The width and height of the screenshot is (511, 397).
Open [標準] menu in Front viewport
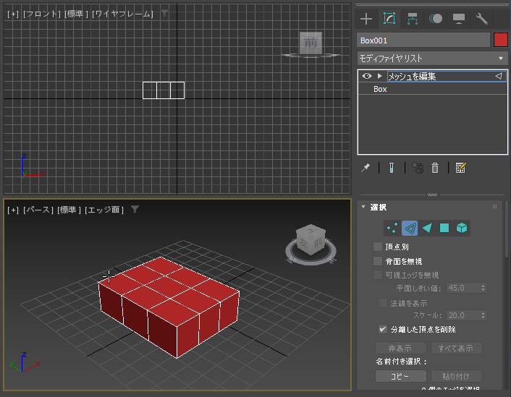coord(76,14)
